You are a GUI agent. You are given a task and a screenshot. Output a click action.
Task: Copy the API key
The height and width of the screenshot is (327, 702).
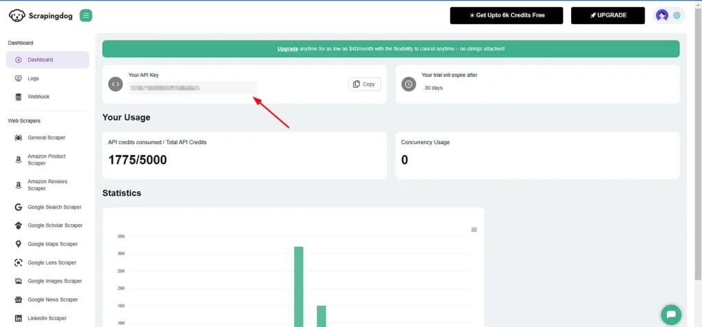[x=364, y=84]
